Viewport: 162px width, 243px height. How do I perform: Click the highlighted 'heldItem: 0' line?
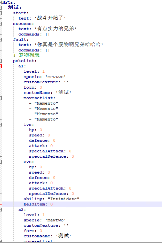[82, 204]
